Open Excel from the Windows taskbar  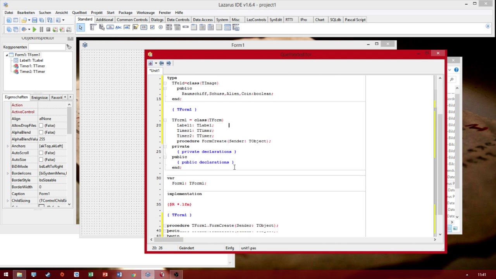click(91, 274)
